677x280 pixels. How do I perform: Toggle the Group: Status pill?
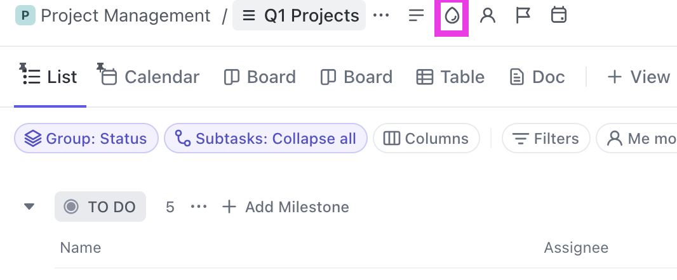[x=86, y=138]
